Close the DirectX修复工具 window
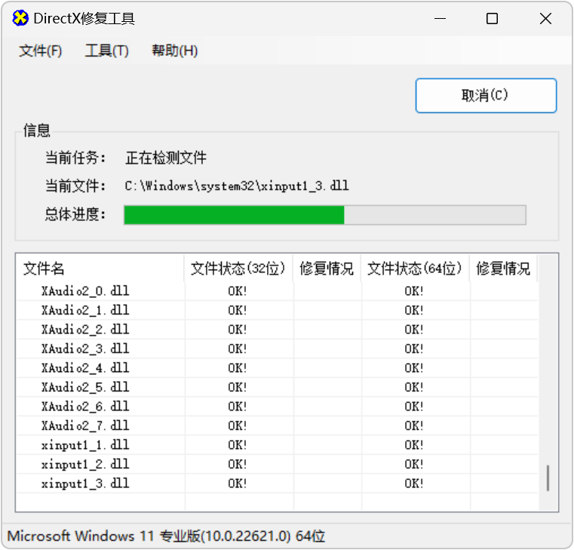Screen dimensions: 574x550 pos(545,18)
